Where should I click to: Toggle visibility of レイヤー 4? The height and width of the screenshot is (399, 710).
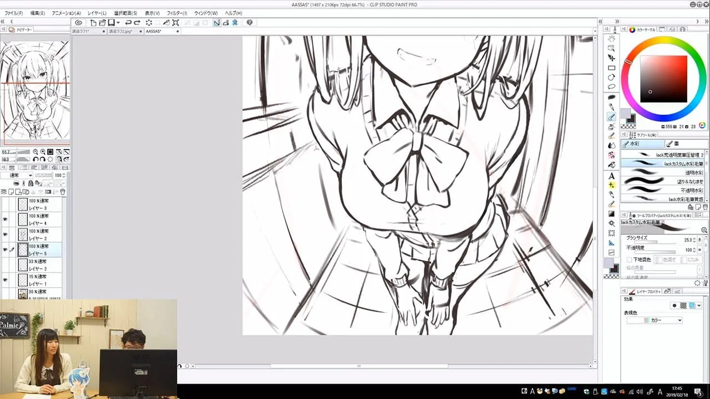click(x=6, y=218)
